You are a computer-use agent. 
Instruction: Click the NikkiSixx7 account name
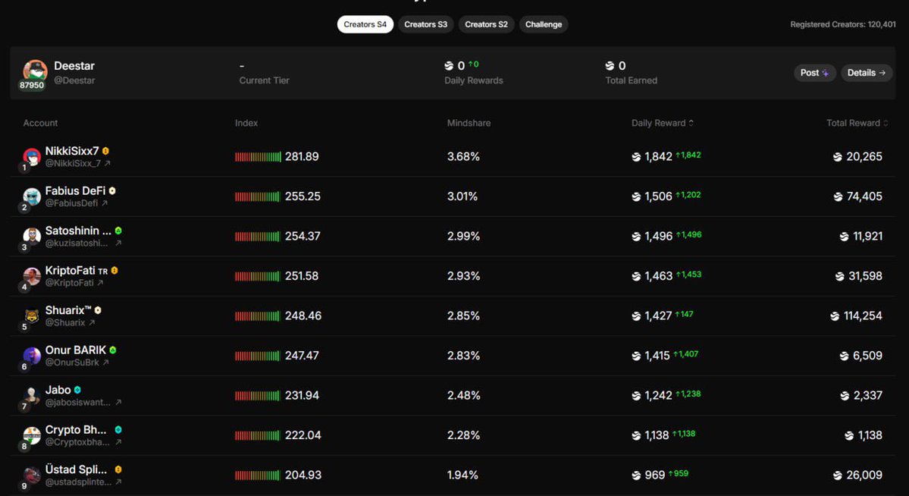[72, 151]
